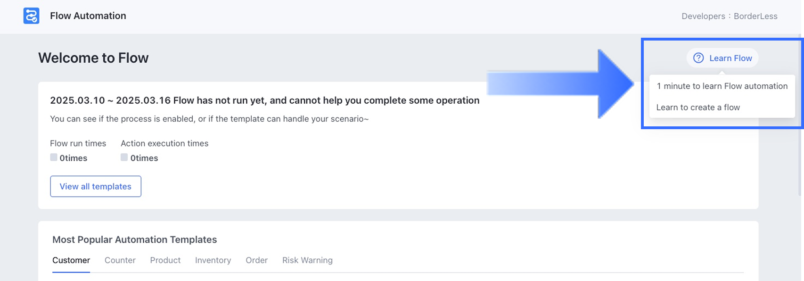The height and width of the screenshot is (281, 804).
Task: Select the Product tab
Action: click(165, 260)
